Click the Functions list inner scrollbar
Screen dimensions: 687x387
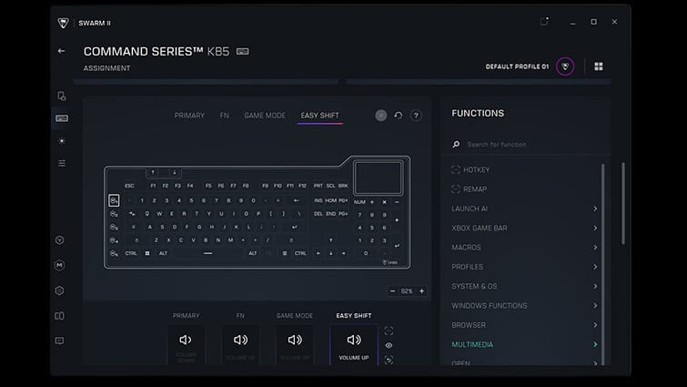click(603, 263)
